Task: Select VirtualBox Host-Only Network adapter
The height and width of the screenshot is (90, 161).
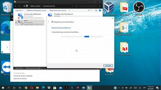Action: click(61, 15)
